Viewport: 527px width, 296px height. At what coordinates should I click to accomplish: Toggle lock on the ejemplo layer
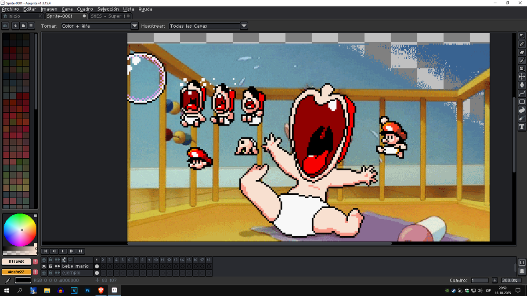tap(51, 273)
